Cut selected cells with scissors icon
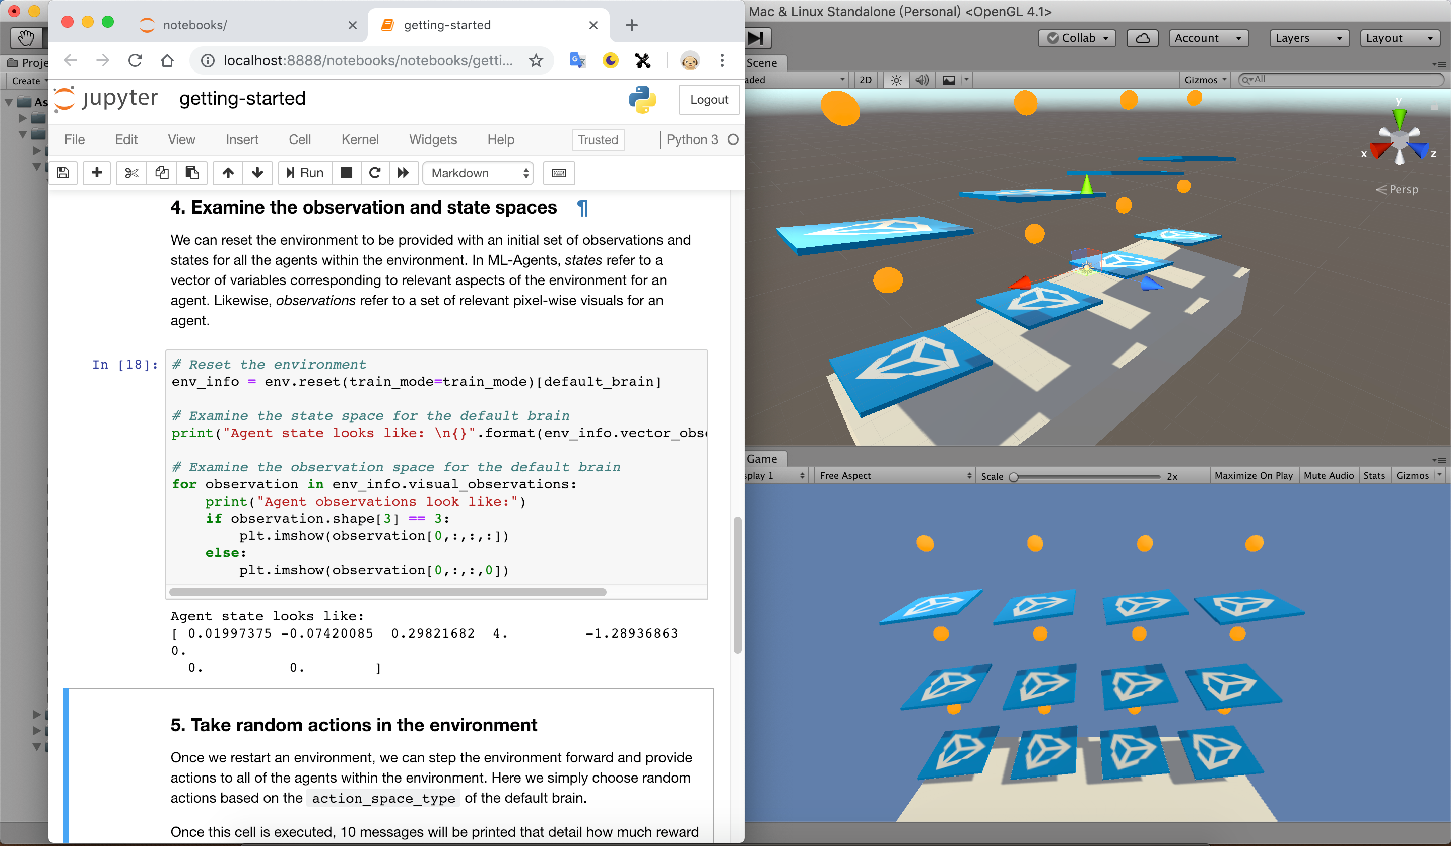Image resolution: width=1451 pixels, height=846 pixels. point(131,173)
